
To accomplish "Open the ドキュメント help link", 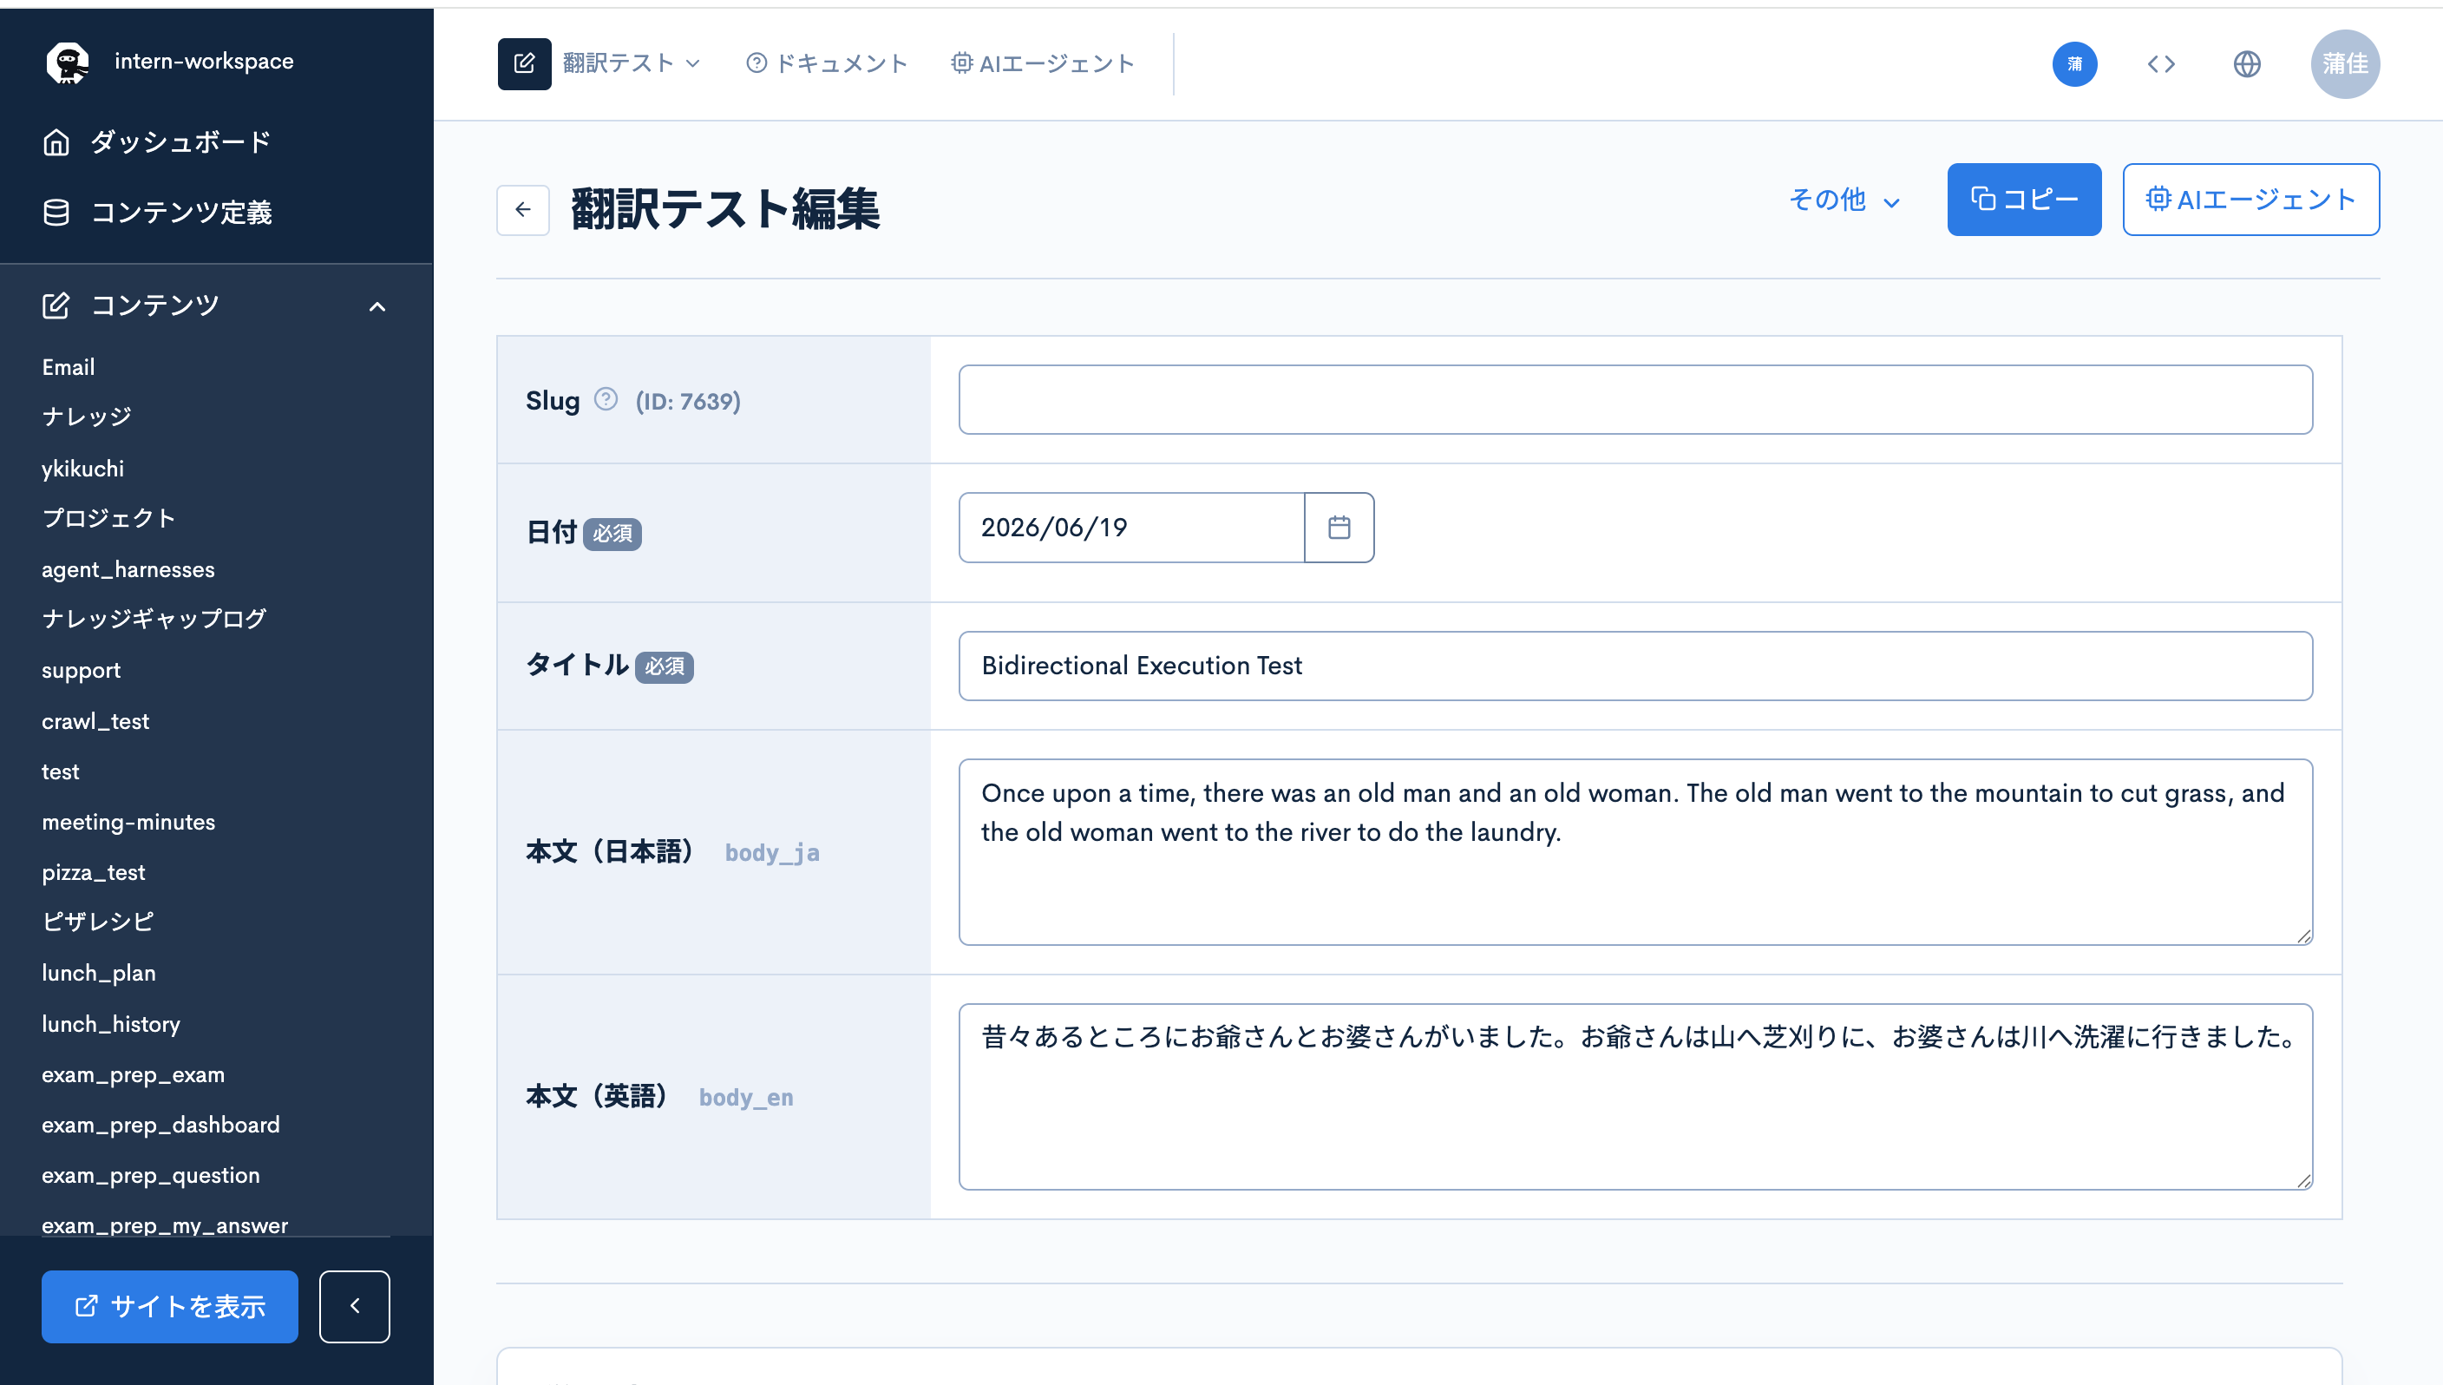I will (x=827, y=63).
